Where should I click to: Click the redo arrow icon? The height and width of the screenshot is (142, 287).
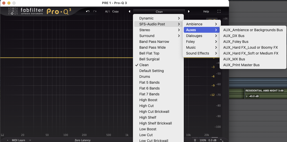coord(95,11)
